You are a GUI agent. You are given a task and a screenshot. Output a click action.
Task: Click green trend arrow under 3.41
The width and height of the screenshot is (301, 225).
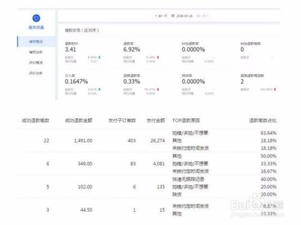tap(99, 57)
